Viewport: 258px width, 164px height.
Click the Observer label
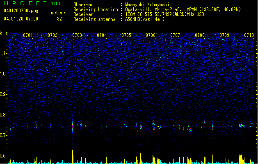pyautogui.click(x=83, y=5)
